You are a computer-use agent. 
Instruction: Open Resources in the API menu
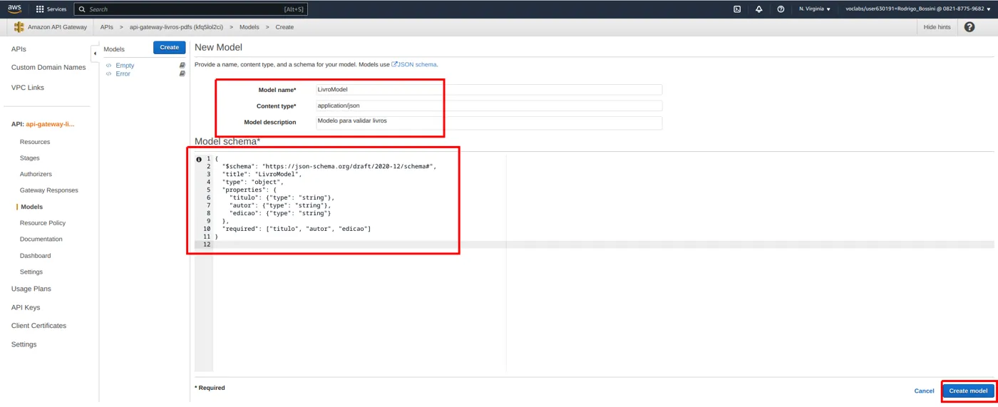coord(35,142)
